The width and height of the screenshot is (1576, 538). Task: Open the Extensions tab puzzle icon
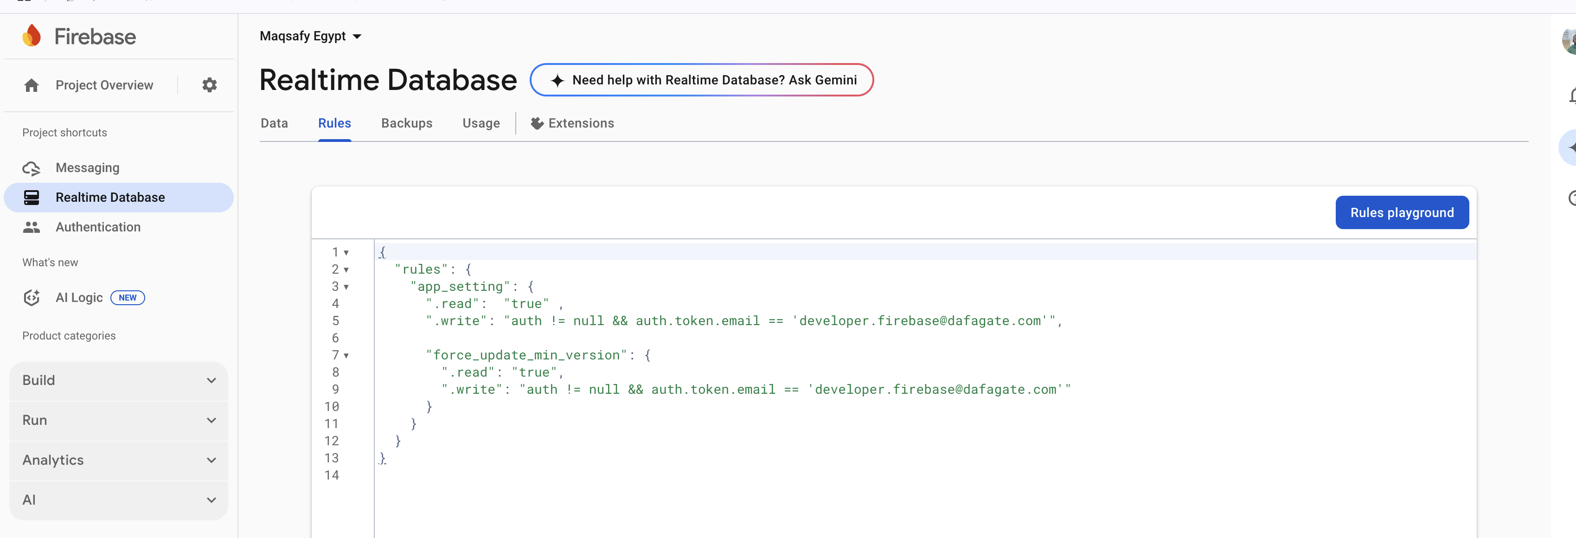[x=537, y=124]
